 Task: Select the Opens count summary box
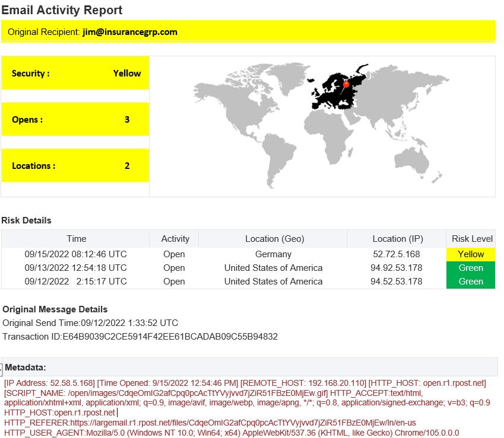[x=75, y=120]
